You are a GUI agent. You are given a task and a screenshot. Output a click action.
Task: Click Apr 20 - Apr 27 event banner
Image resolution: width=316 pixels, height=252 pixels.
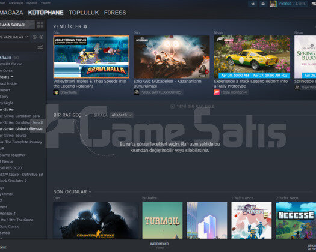point(255,76)
